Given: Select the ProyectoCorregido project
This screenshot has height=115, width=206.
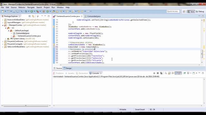Looking at the screenshot, I should pyautogui.click(x=15, y=44).
